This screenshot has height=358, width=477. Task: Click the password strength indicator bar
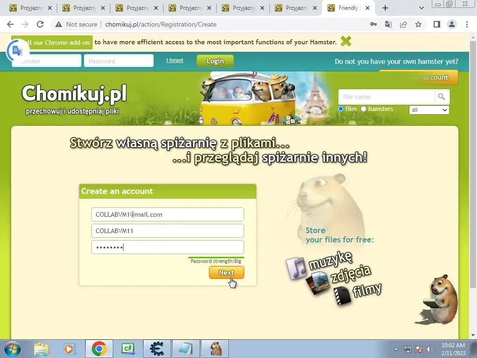216,257
